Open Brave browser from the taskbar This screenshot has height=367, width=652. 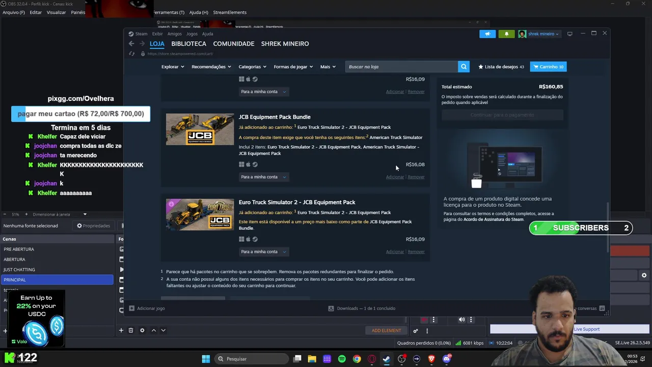[431, 359]
